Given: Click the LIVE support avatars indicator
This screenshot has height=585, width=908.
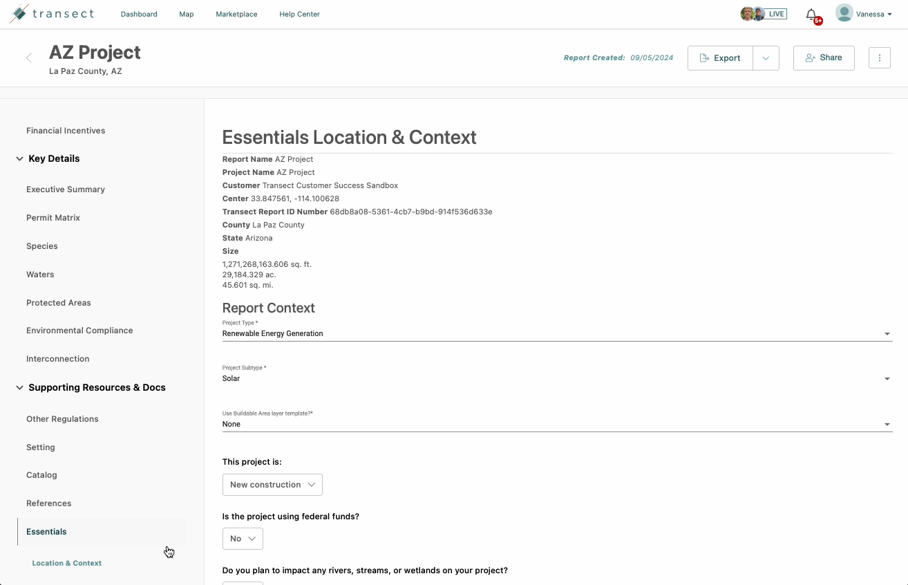Looking at the screenshot, I should pos(763,13).
